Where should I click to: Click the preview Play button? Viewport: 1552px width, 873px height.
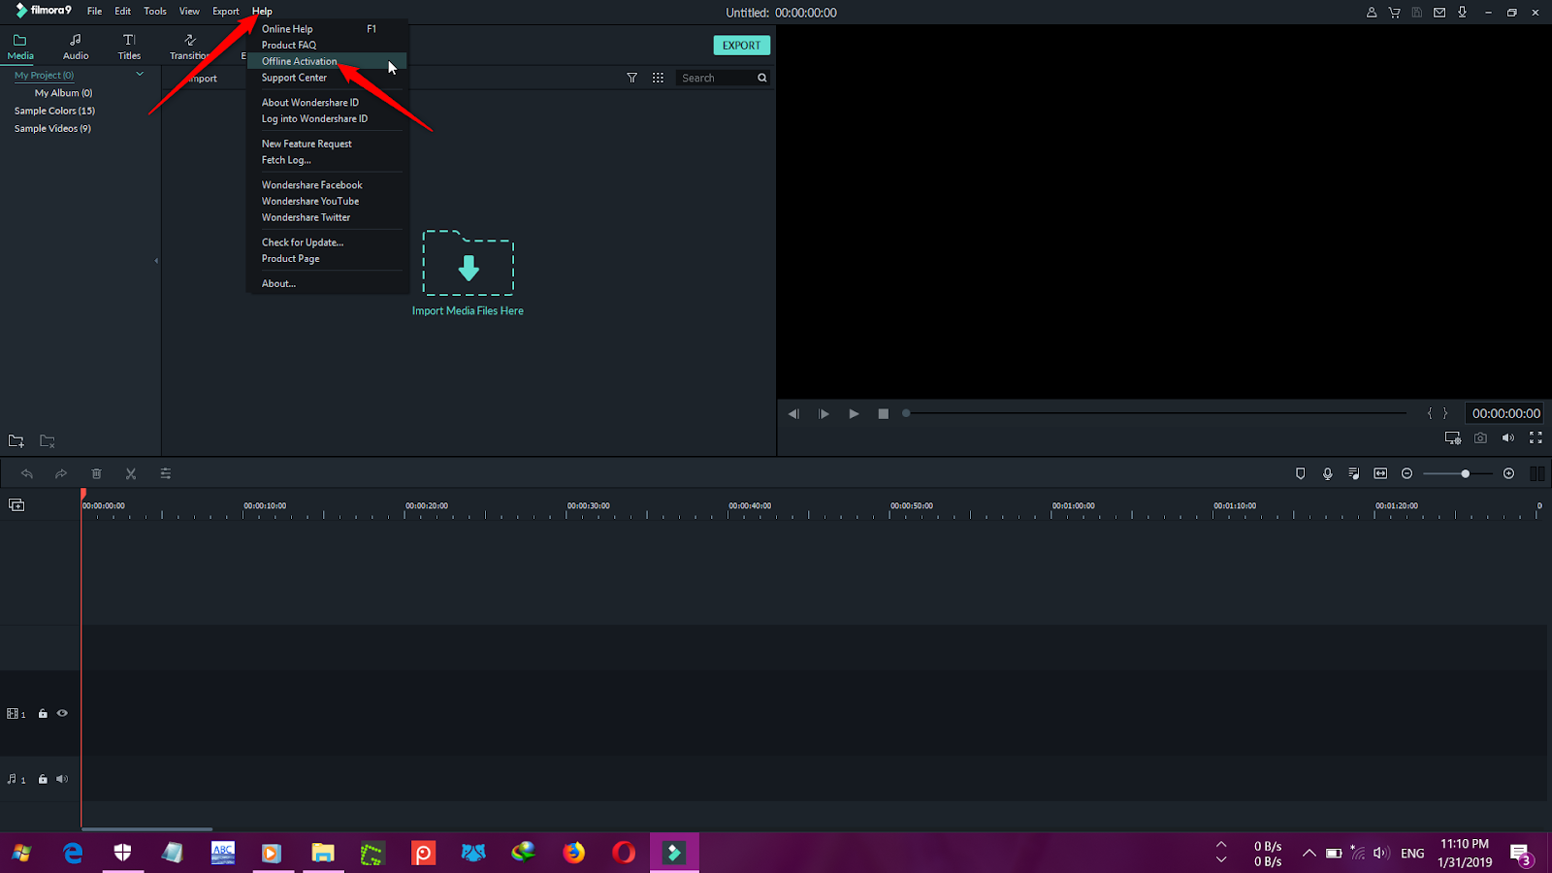coord(854,413)
